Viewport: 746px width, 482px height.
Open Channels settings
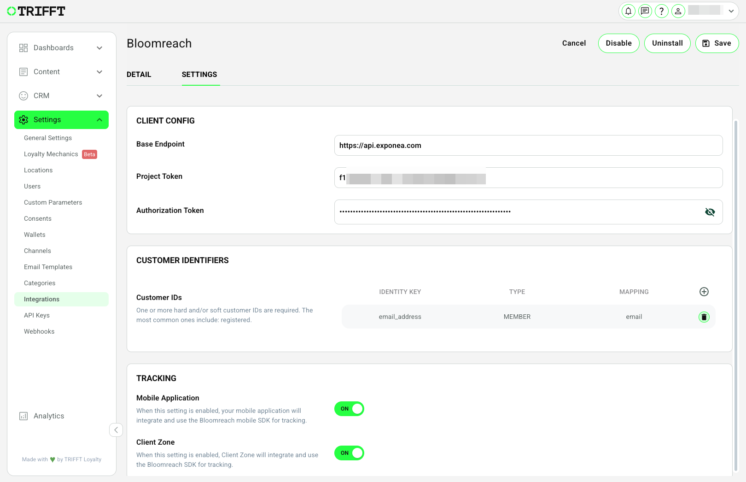coord(37,251)
